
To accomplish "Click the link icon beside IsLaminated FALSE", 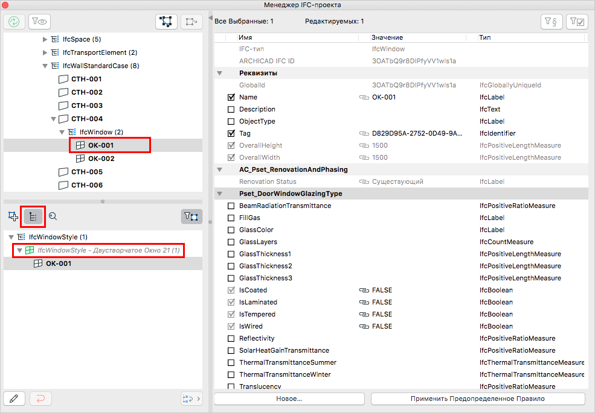I will point(364,302).
